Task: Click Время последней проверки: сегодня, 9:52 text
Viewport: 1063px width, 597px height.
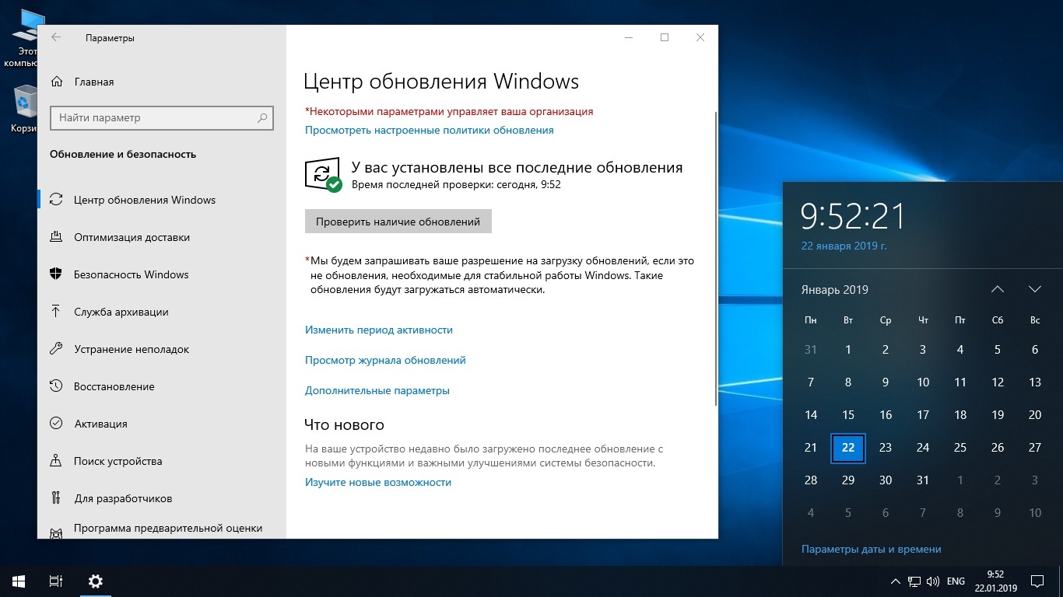Action: pyautogui.click(x=456, y=185)
